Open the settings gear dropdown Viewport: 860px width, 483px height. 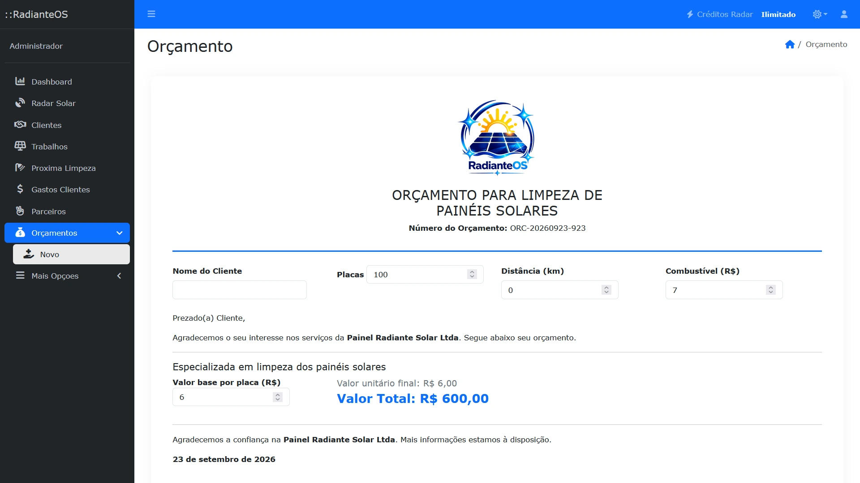point(820,14)
